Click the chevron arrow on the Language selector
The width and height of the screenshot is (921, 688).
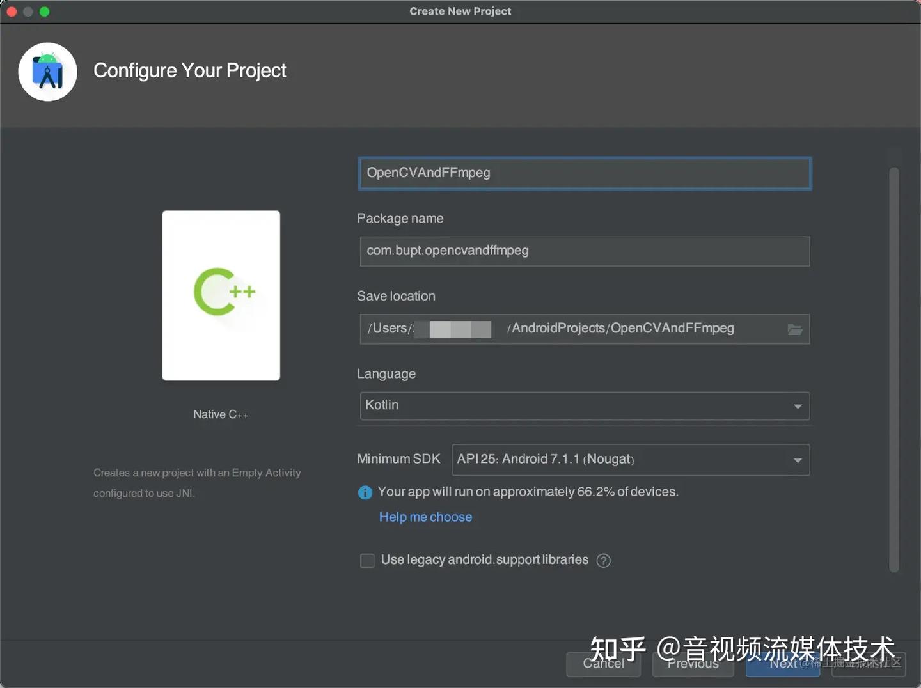797,406
